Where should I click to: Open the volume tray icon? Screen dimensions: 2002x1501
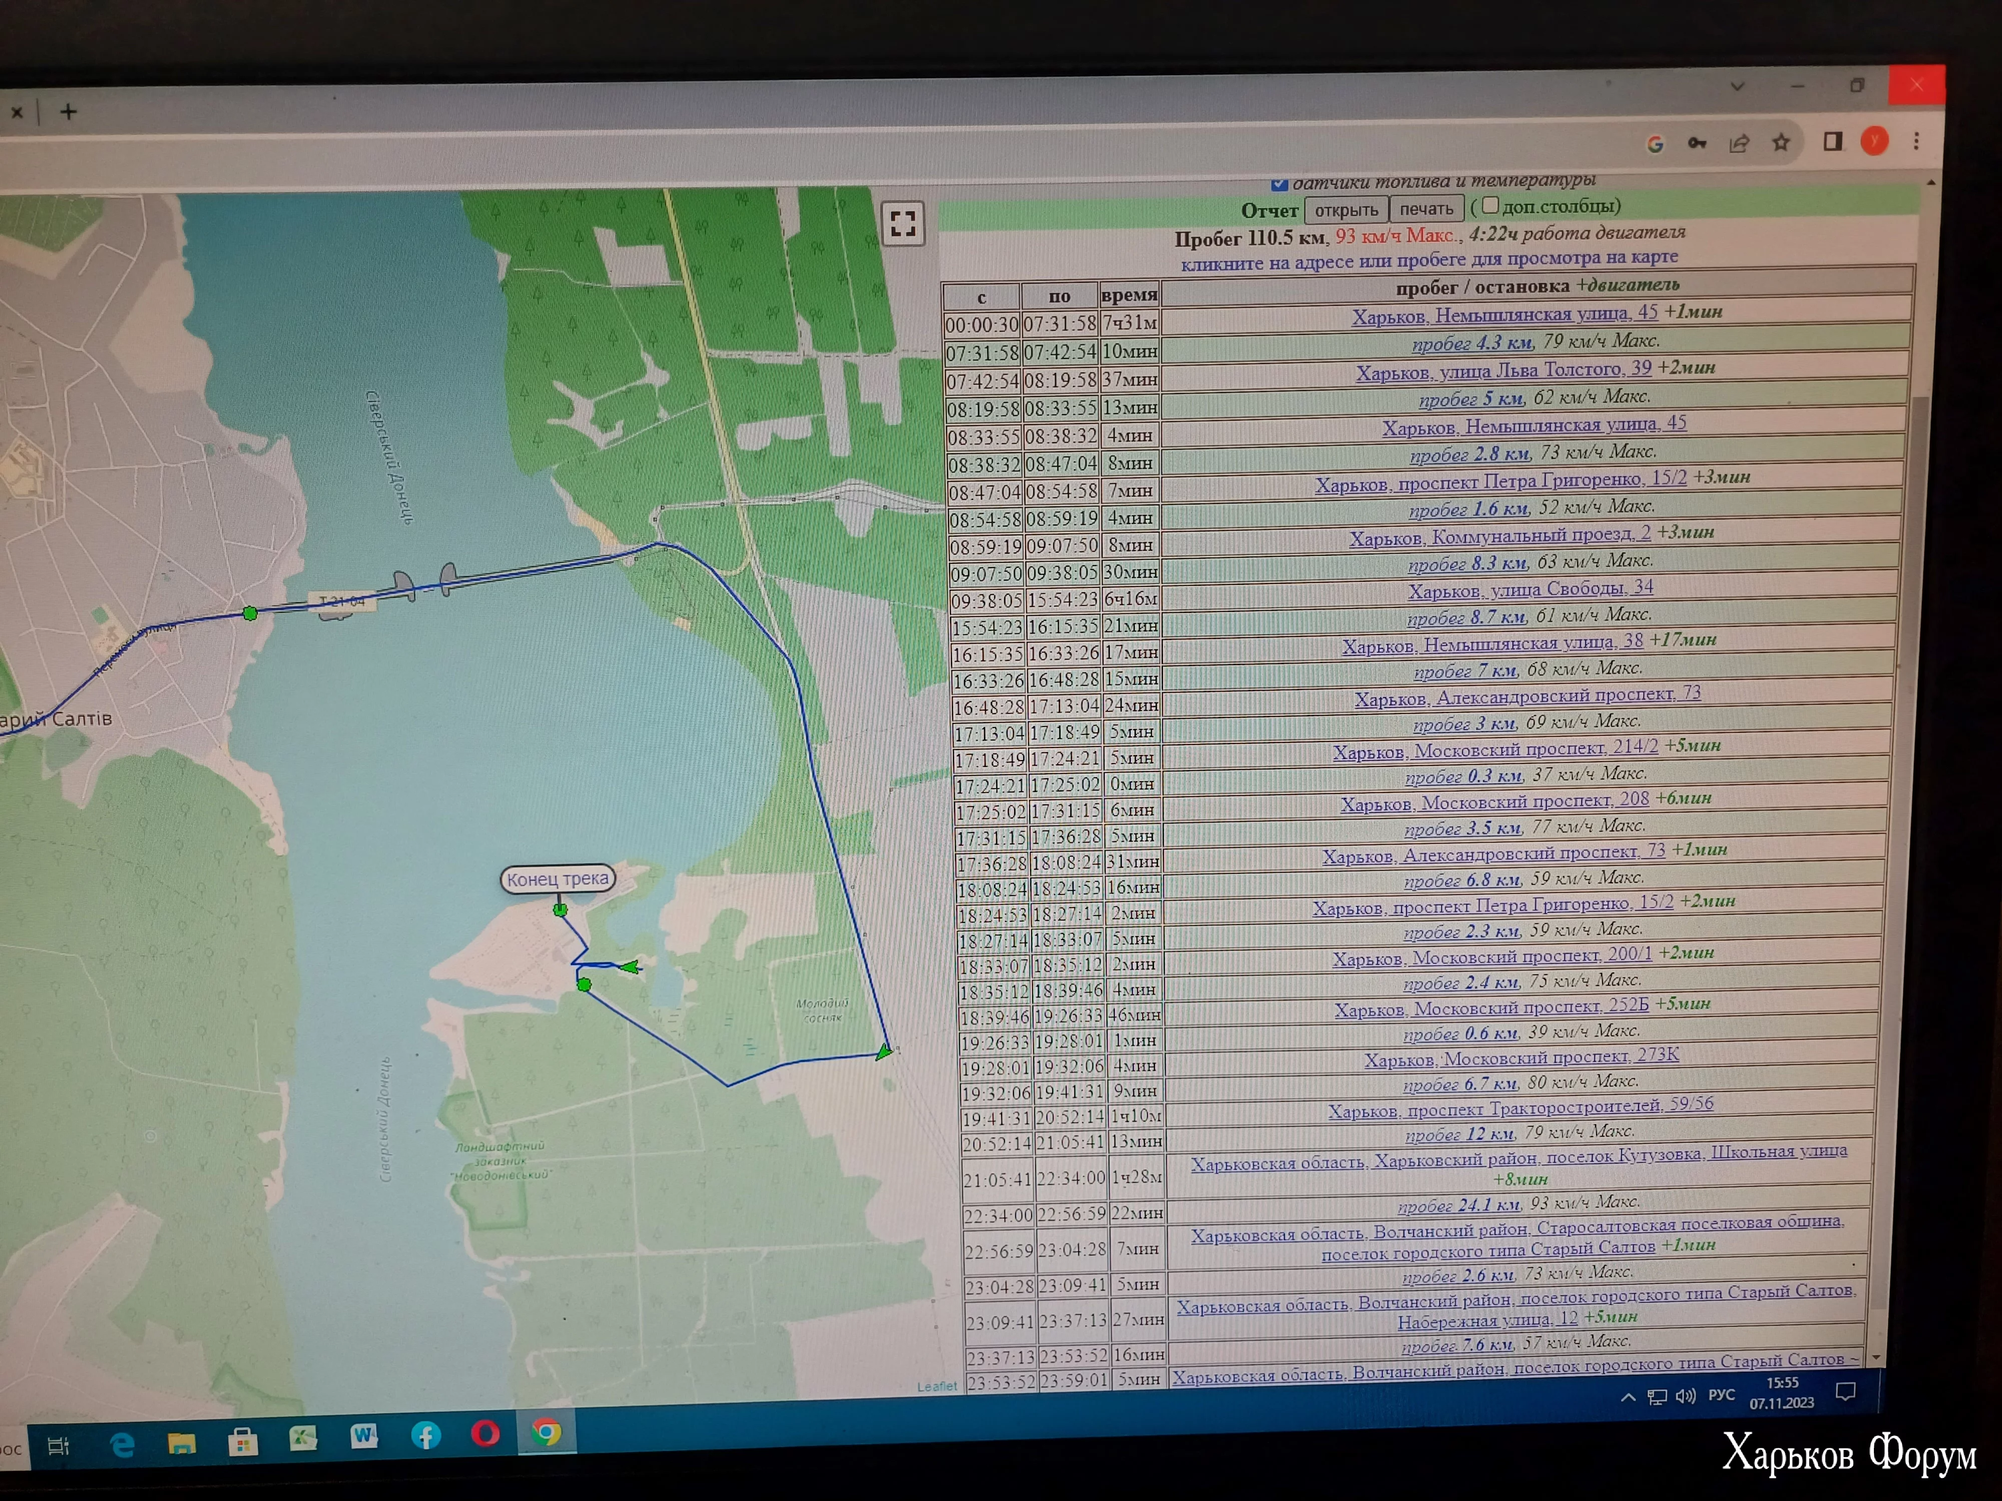(1685, 1396)
